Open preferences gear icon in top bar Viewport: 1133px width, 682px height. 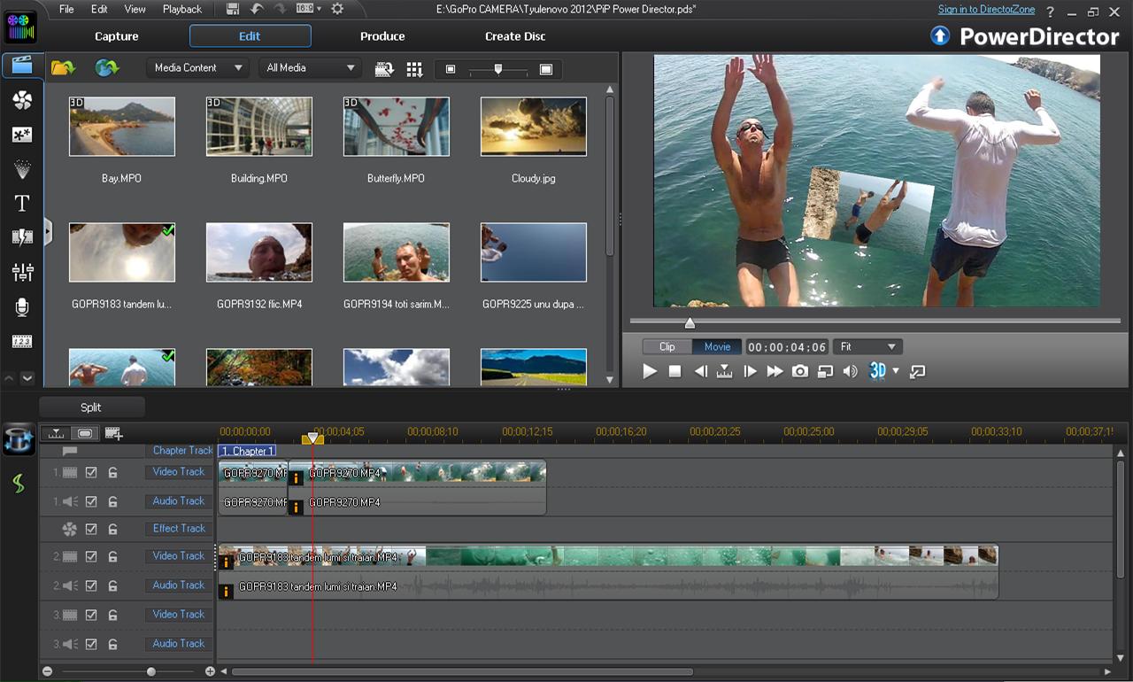pyautogui.click(x=337, y=9)
